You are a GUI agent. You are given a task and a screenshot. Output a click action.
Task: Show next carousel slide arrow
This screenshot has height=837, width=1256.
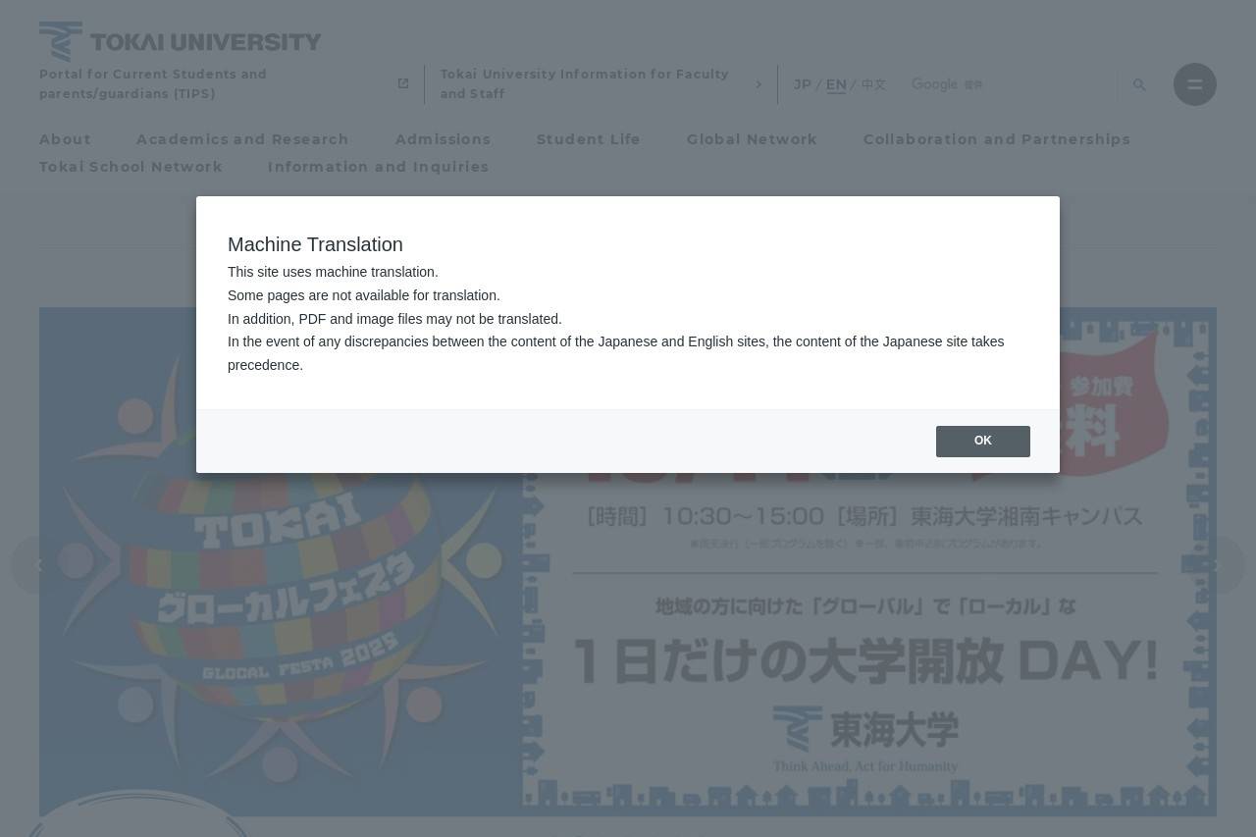(x=1217, y=564)
